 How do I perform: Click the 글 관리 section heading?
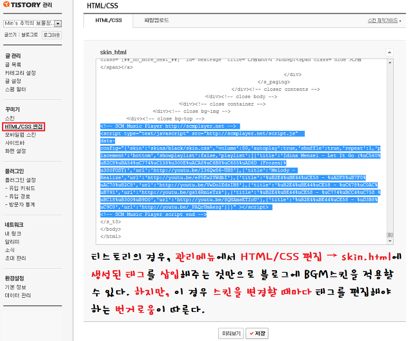(13, 55)
